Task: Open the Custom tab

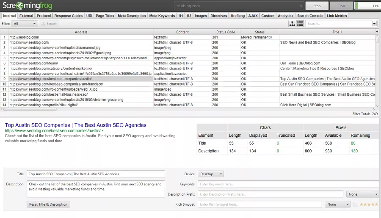Action: pyautogui.click(x=268, y=16)
